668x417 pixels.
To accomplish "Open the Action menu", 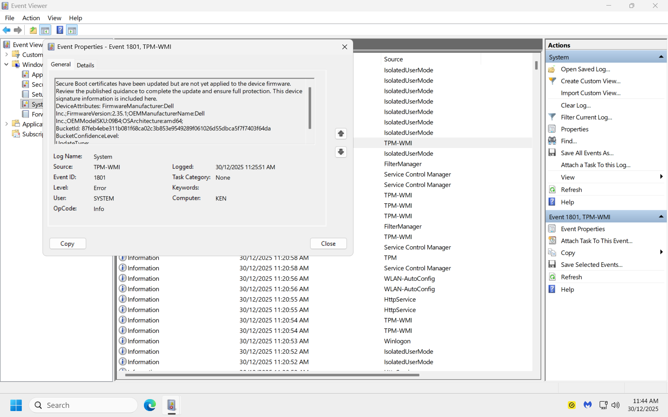I will pos(31,18).
